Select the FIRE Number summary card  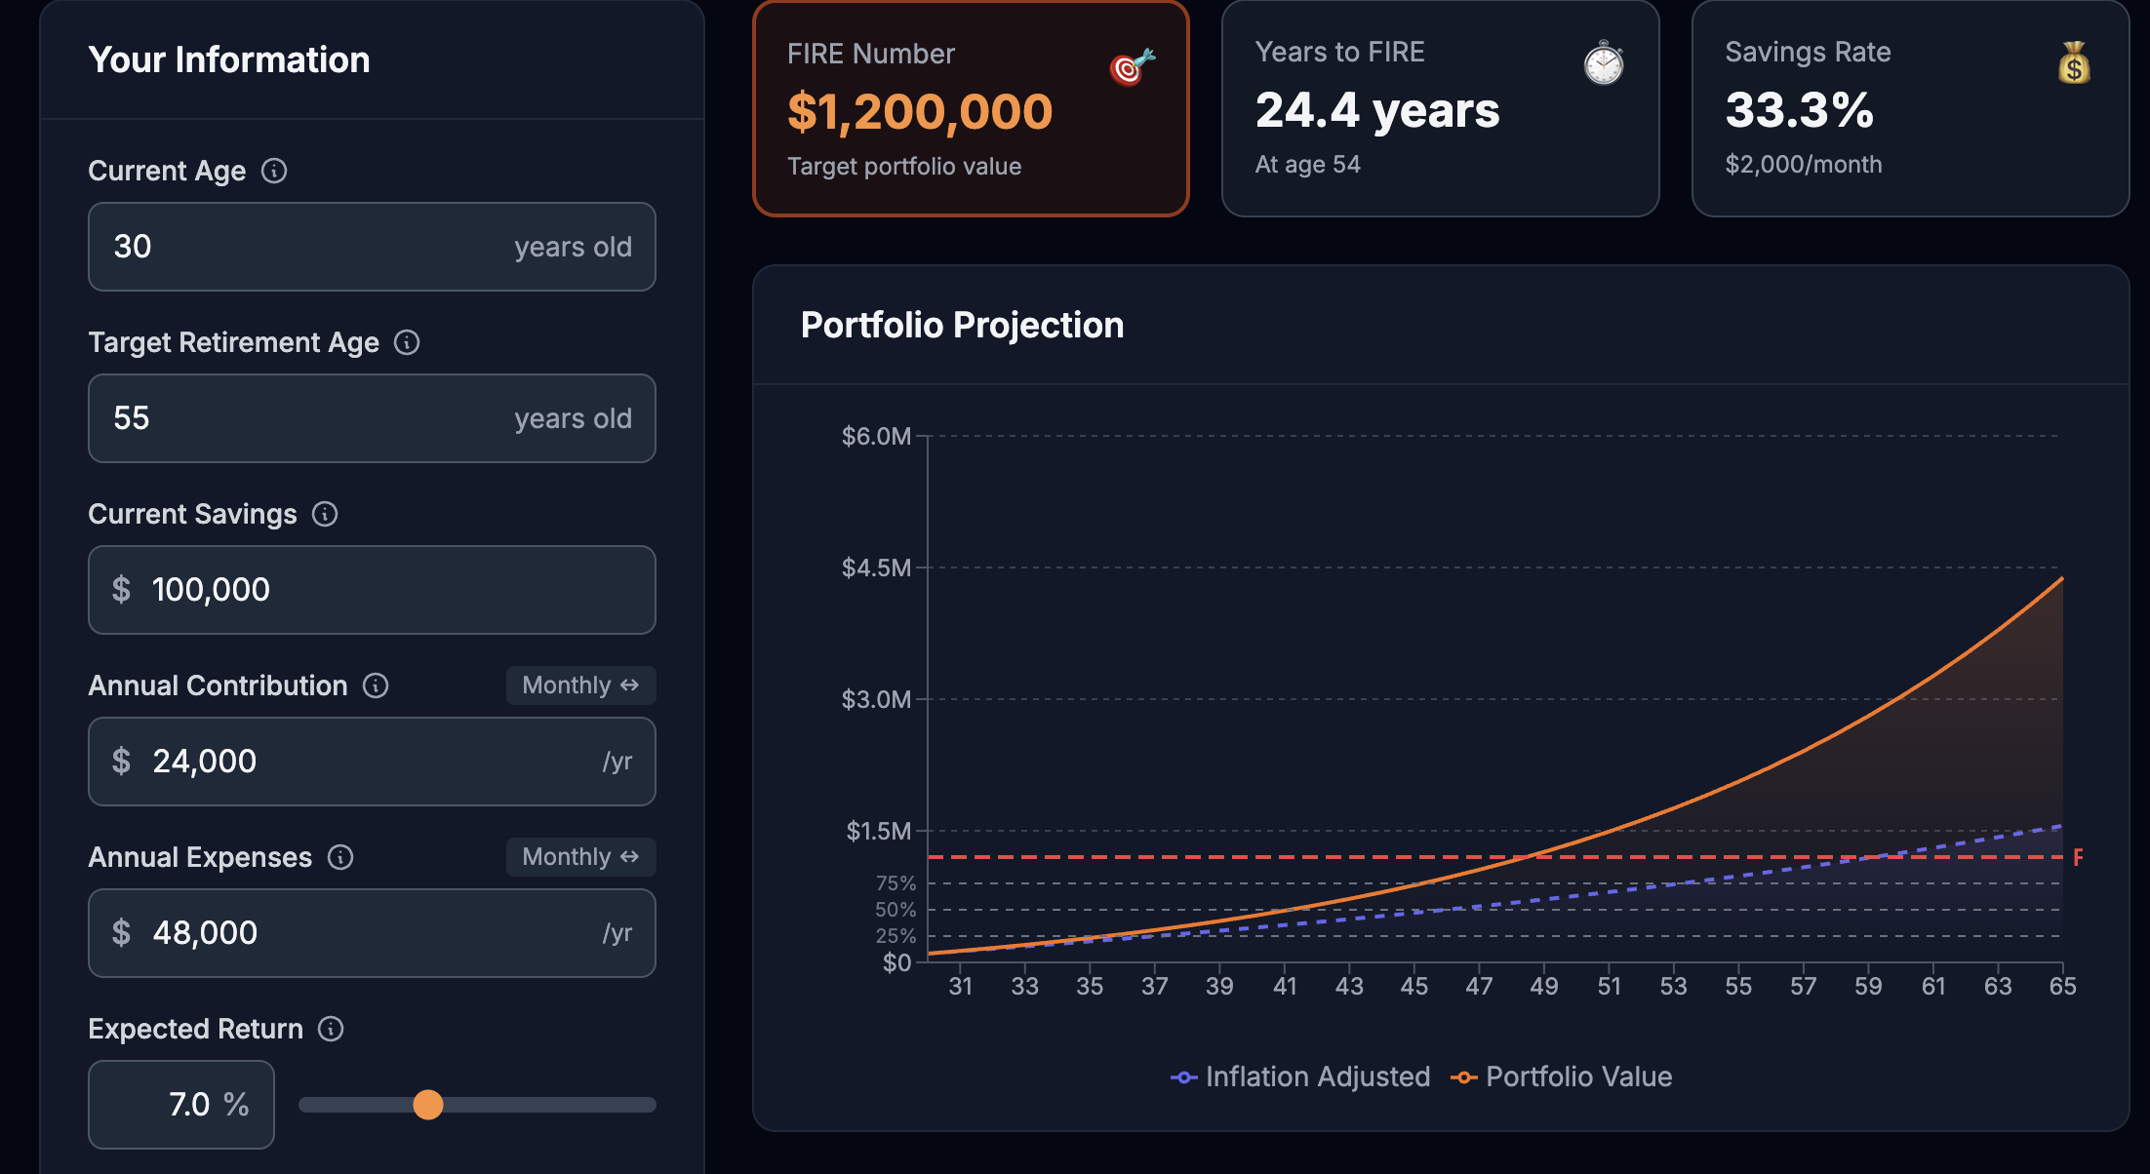coord(971,109)
